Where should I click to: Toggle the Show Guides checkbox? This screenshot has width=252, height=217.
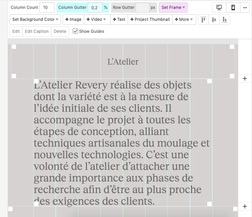coord(75,31)
